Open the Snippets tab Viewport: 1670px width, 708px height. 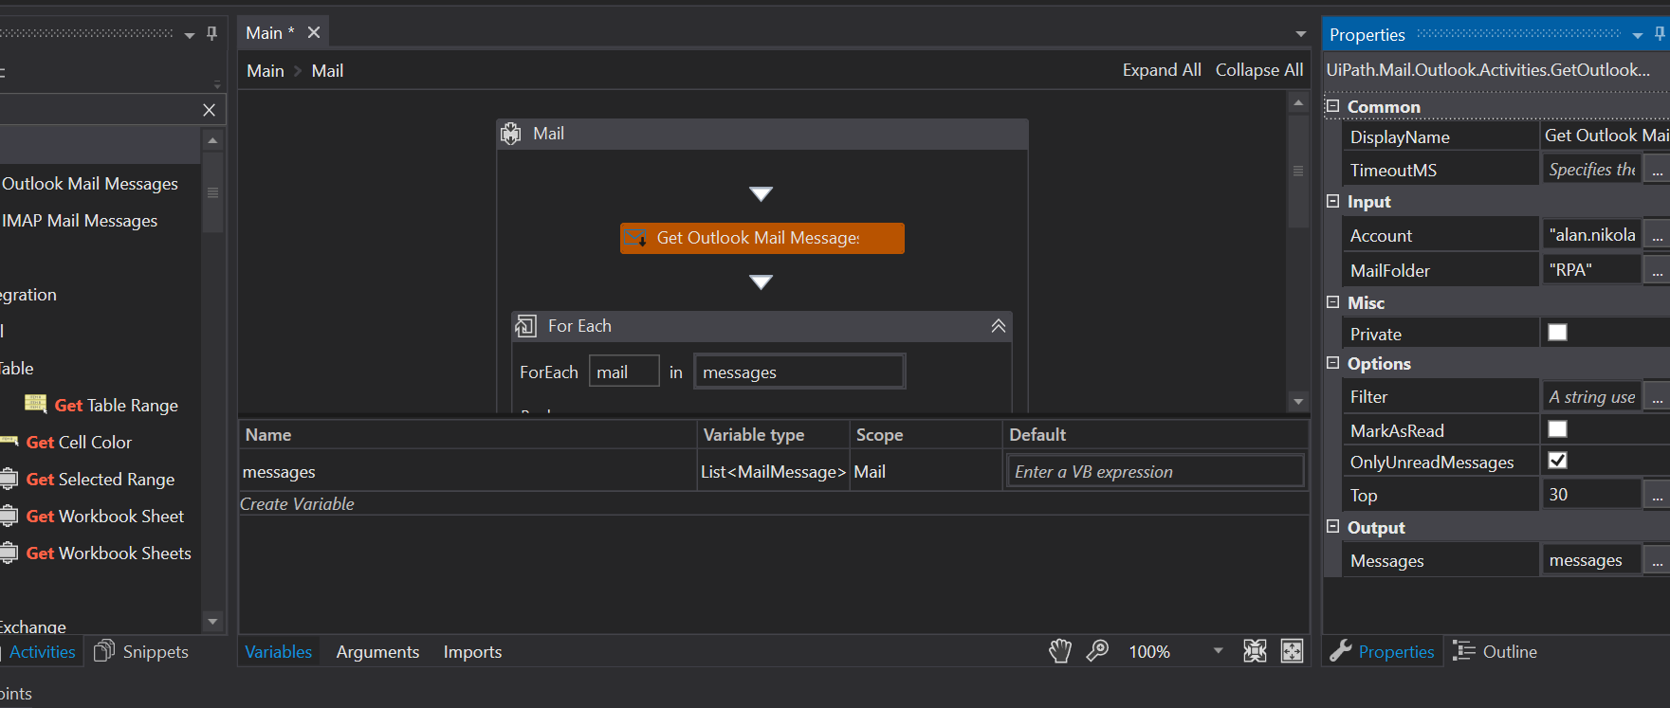(142, 651)
